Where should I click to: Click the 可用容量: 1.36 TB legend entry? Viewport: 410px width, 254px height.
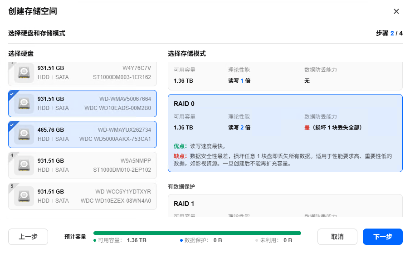click(120, 240)
